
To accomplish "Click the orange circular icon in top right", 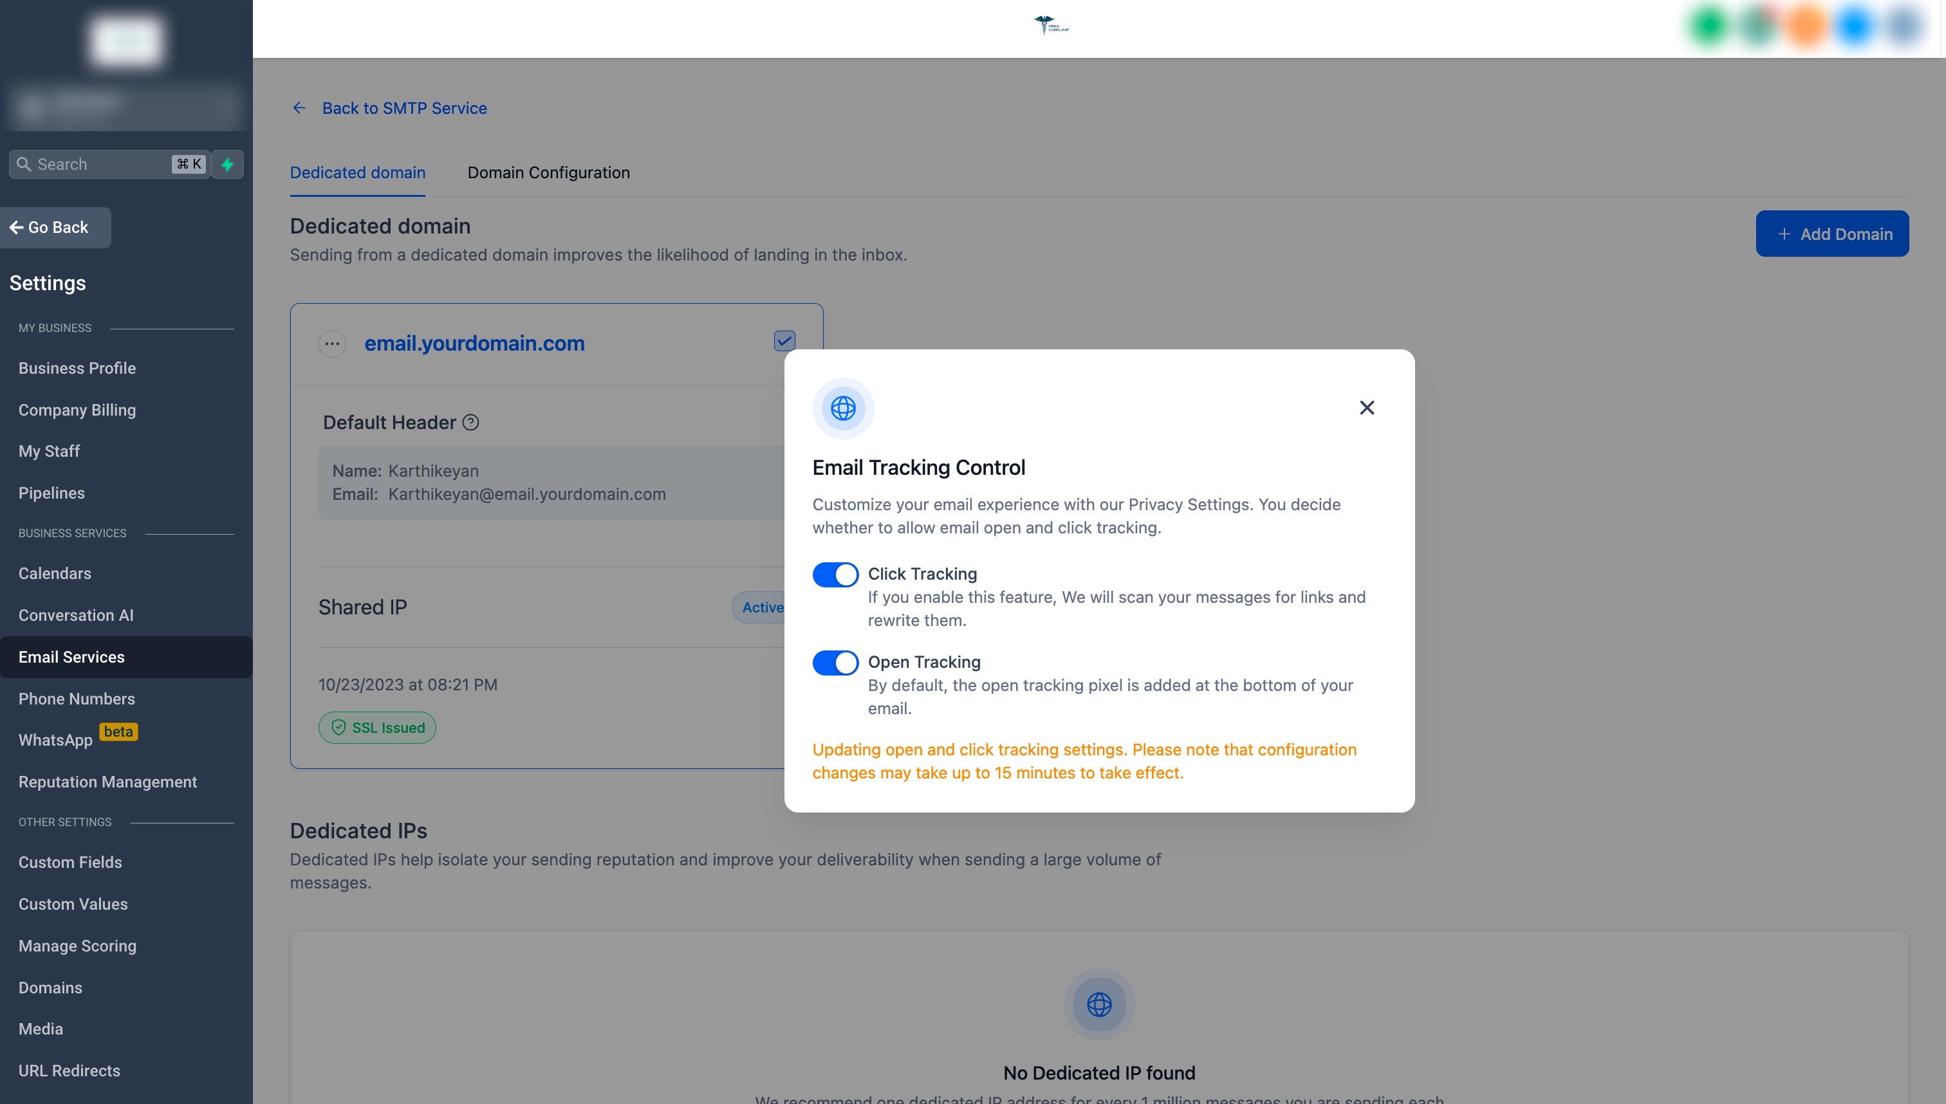I will coord(1806,26).
